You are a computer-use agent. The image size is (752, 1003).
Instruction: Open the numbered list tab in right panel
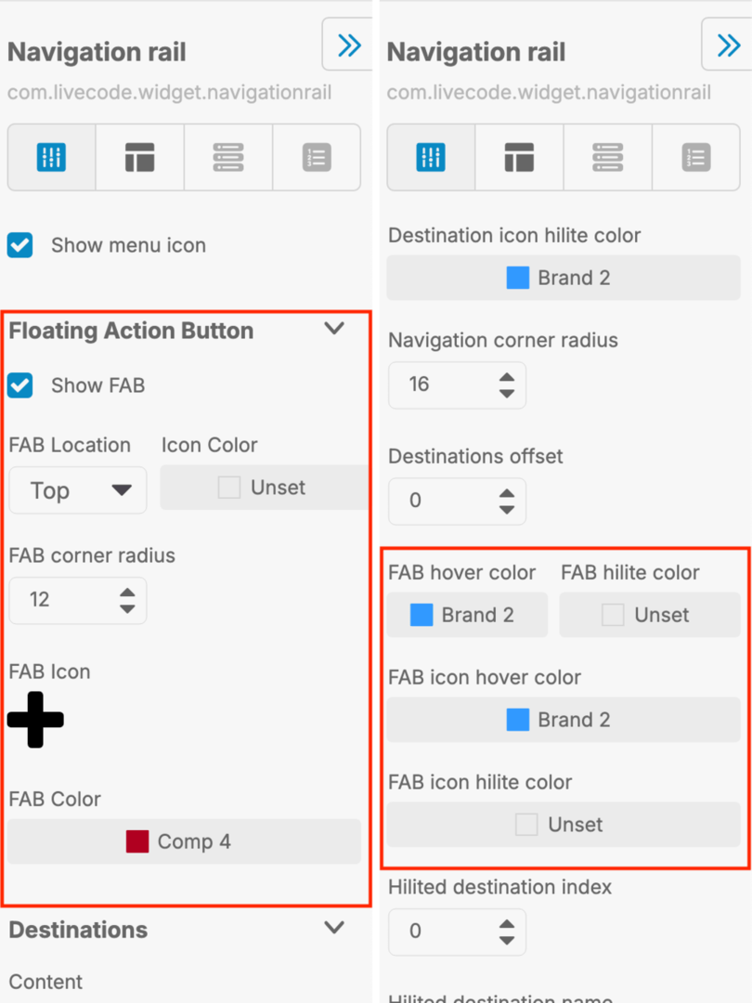[695, 157]
